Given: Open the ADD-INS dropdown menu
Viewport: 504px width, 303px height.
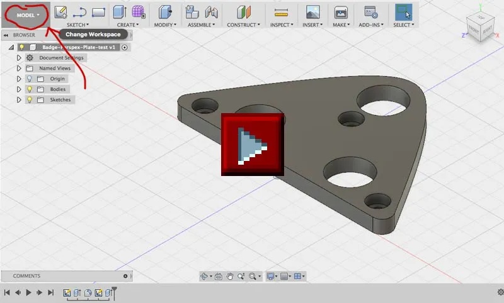Looking at the screenshot, I should click(371, 25).
